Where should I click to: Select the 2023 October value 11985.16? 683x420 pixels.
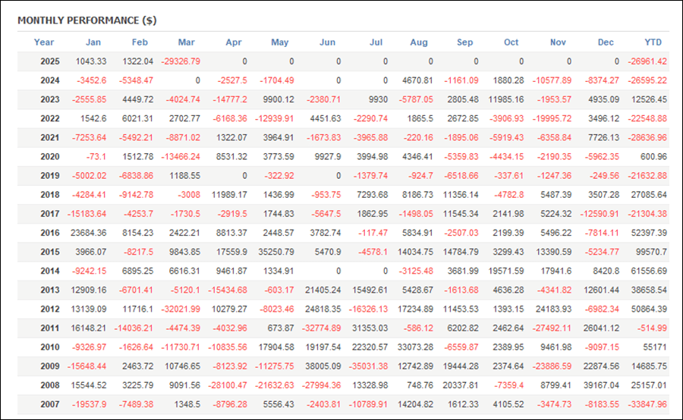coord(505,99)
